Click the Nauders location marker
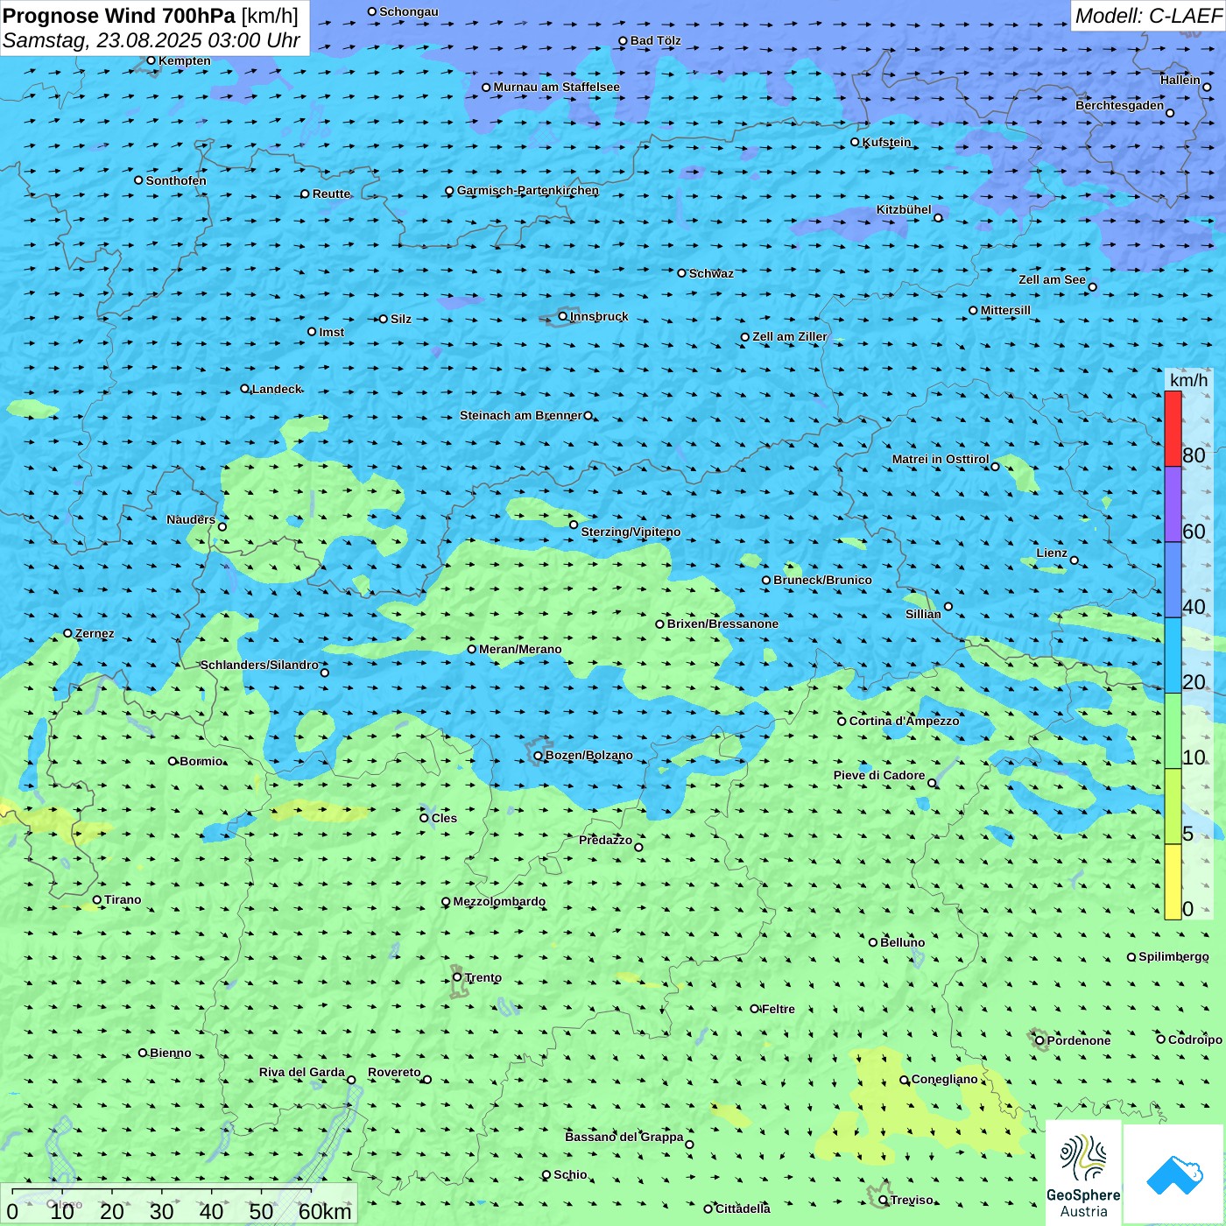This screenshot has width=1226, height=1226. point(222,526)
